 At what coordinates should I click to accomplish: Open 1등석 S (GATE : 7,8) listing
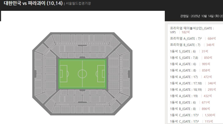coord(184,58)
